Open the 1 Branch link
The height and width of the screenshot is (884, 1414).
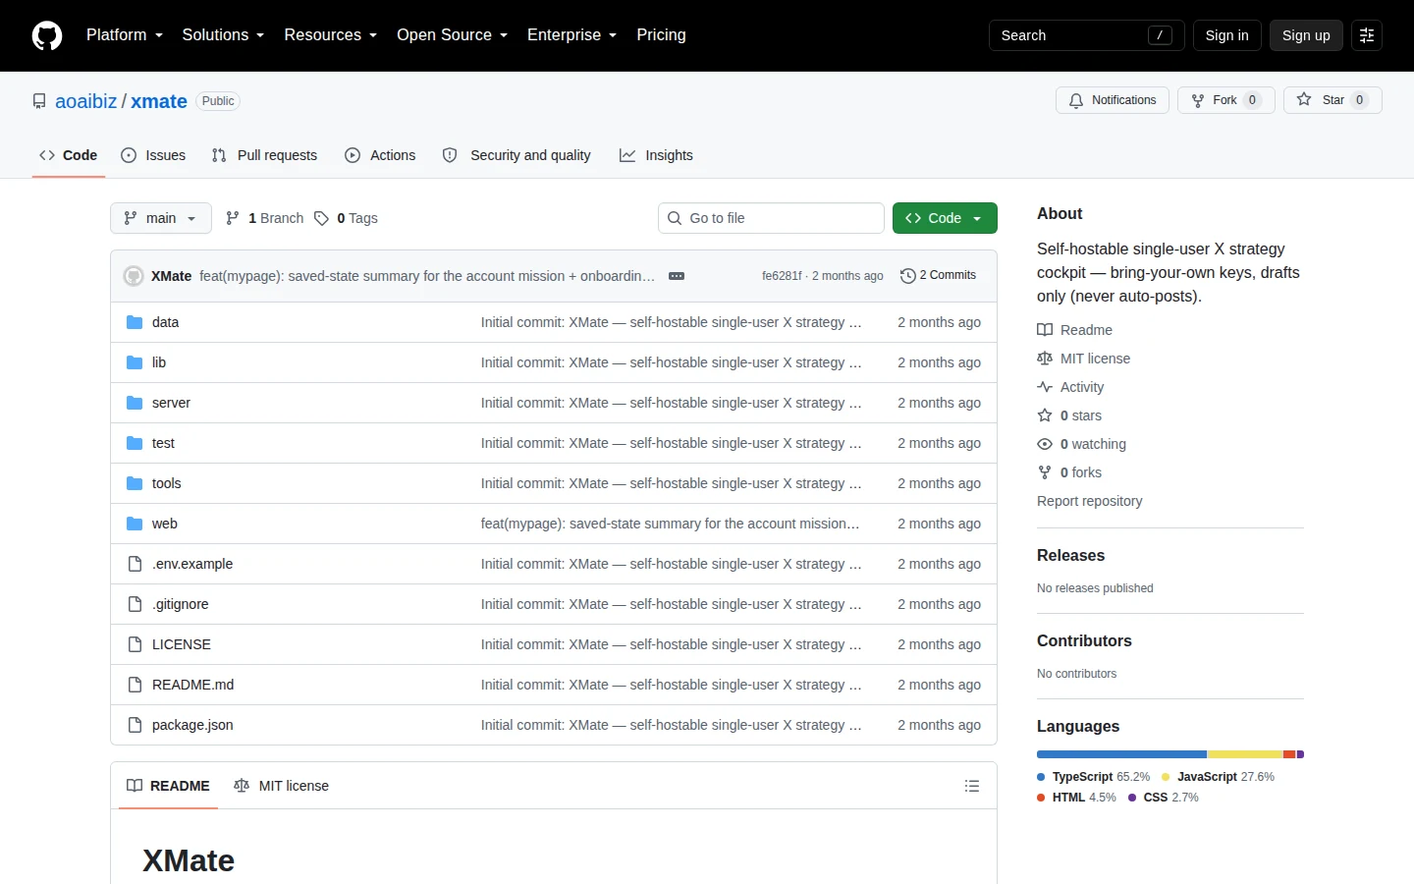(265, 218)
